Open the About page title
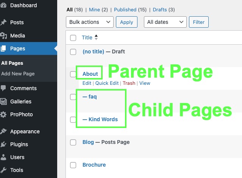The width and height of the screenshot is (242, 178). tap(90, 74)
